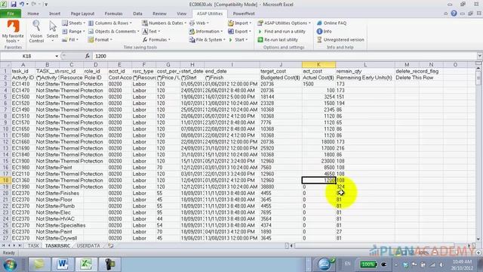Screen dimensions: 483x272
Task: Click cell A3 containing EC1410
Action: 23,84
